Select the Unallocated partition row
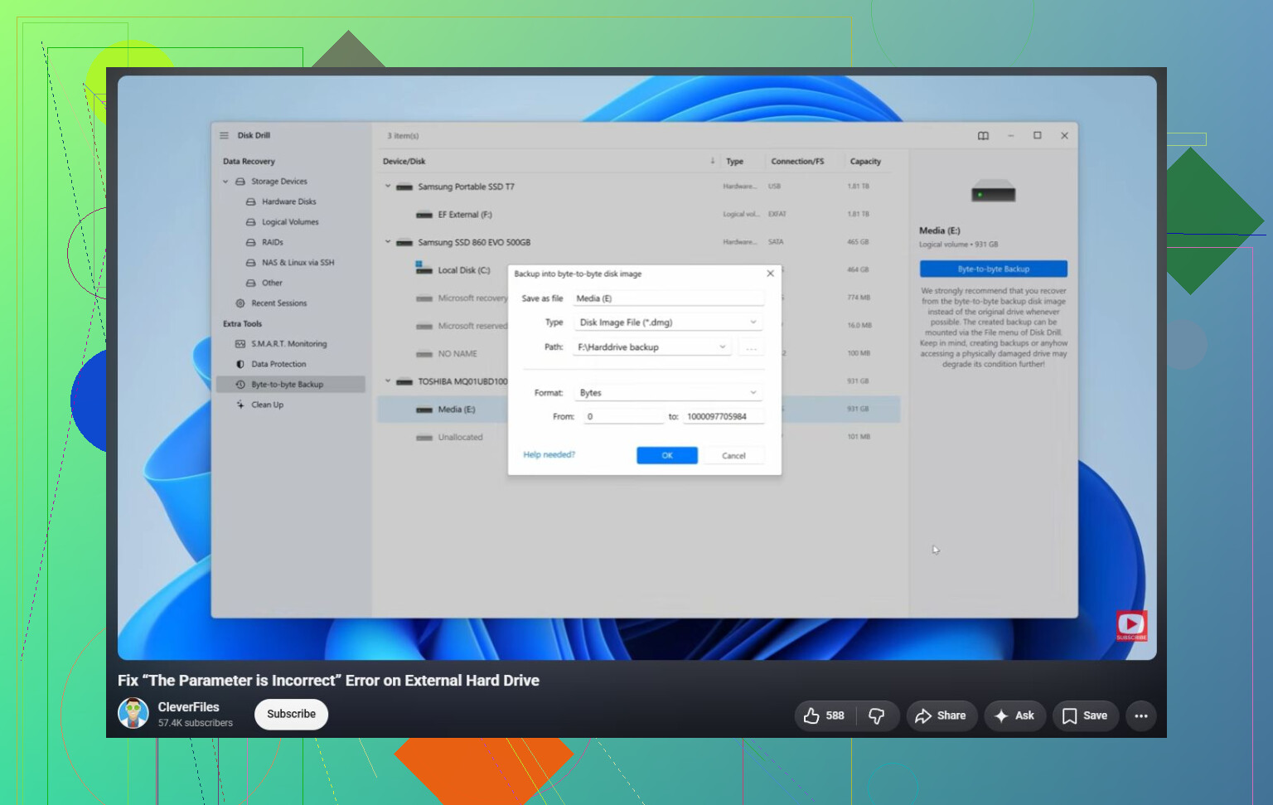The height and width of the screenshot is (805, 1273). (460, 438)
